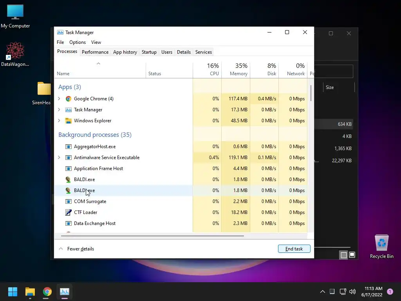The height and width of the screenshot is (301, 401).
Task: Sort by the Disk column header
Action: pos(264,70)
